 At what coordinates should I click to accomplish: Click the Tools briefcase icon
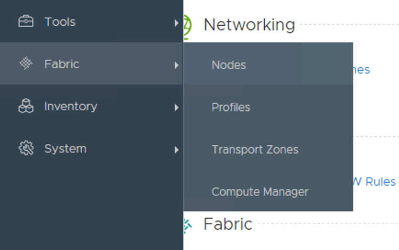tap(26, 22)
